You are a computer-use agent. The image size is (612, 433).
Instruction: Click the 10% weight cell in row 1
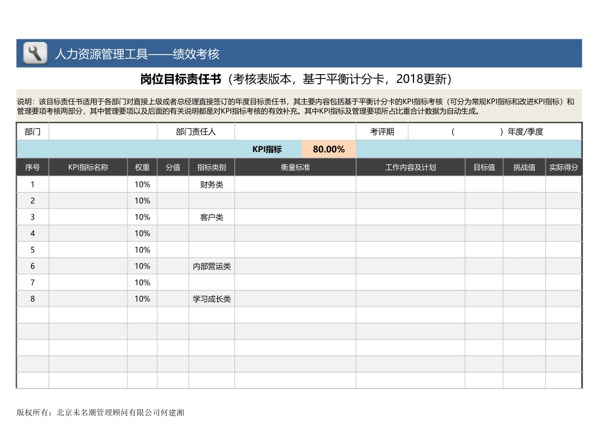pyautogui.click(x=143, y=184)
